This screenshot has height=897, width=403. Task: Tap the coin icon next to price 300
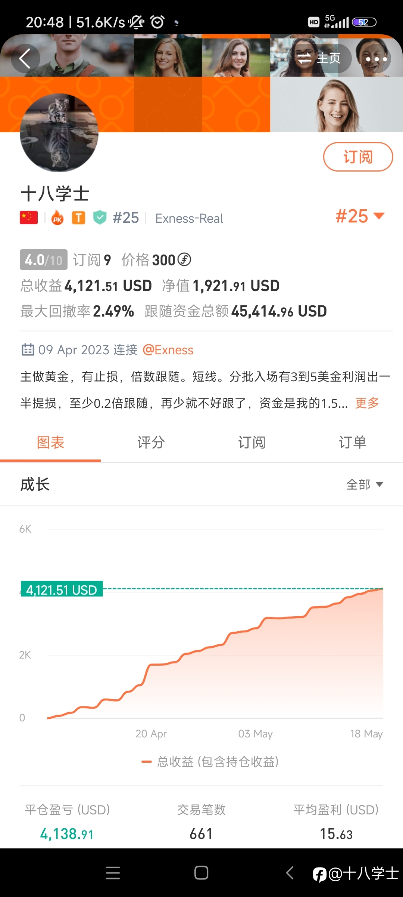click(184, 259)
